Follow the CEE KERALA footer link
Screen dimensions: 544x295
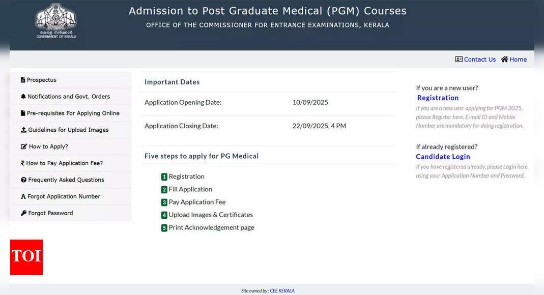coord(282,291)
